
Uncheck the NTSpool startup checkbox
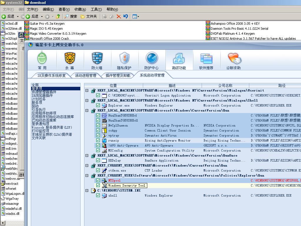click(x=98, y=180)
